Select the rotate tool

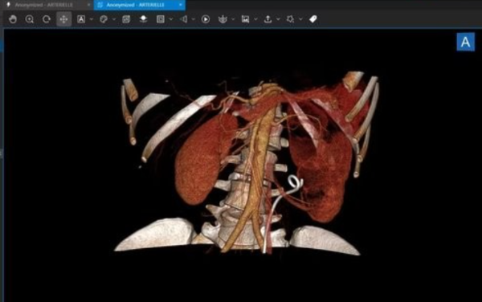tap(47, 19)
